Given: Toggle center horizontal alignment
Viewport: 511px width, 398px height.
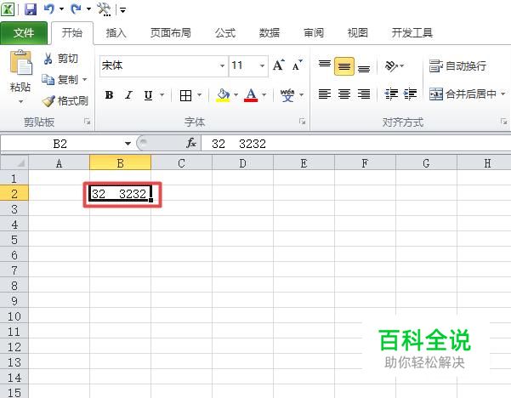Looking at the screenshot, I should (344, 94).
